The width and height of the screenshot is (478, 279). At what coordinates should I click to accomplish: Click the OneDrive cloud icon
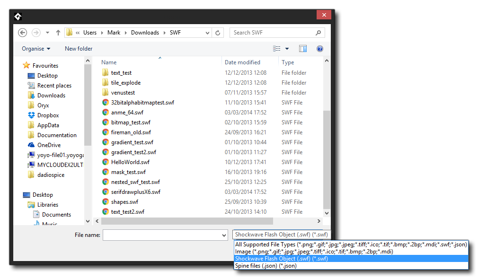[31, 145]
